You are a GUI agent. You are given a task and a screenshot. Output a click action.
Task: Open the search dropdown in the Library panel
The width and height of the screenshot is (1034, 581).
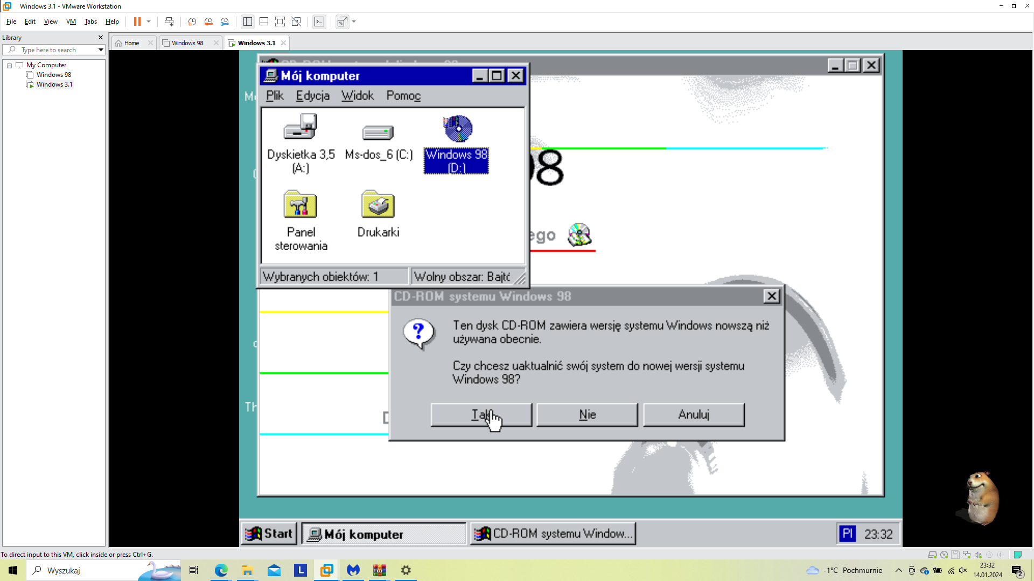click(x=100, y=49)
